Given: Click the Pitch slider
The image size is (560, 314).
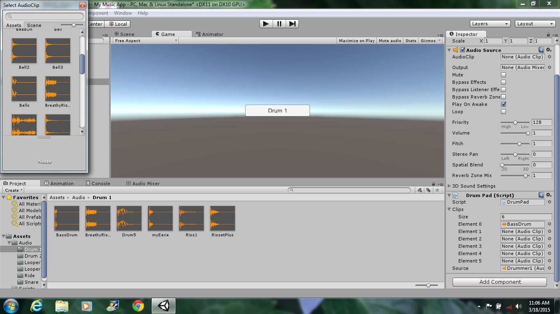Looking at the screenshot, I should click(515, 144).
